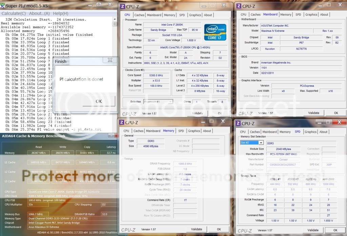The width and height of the screenshot is (347, 236).
Task: Click OK in CPU-Z Processor window
Action: pyautogui.click(x=220, y=113)
